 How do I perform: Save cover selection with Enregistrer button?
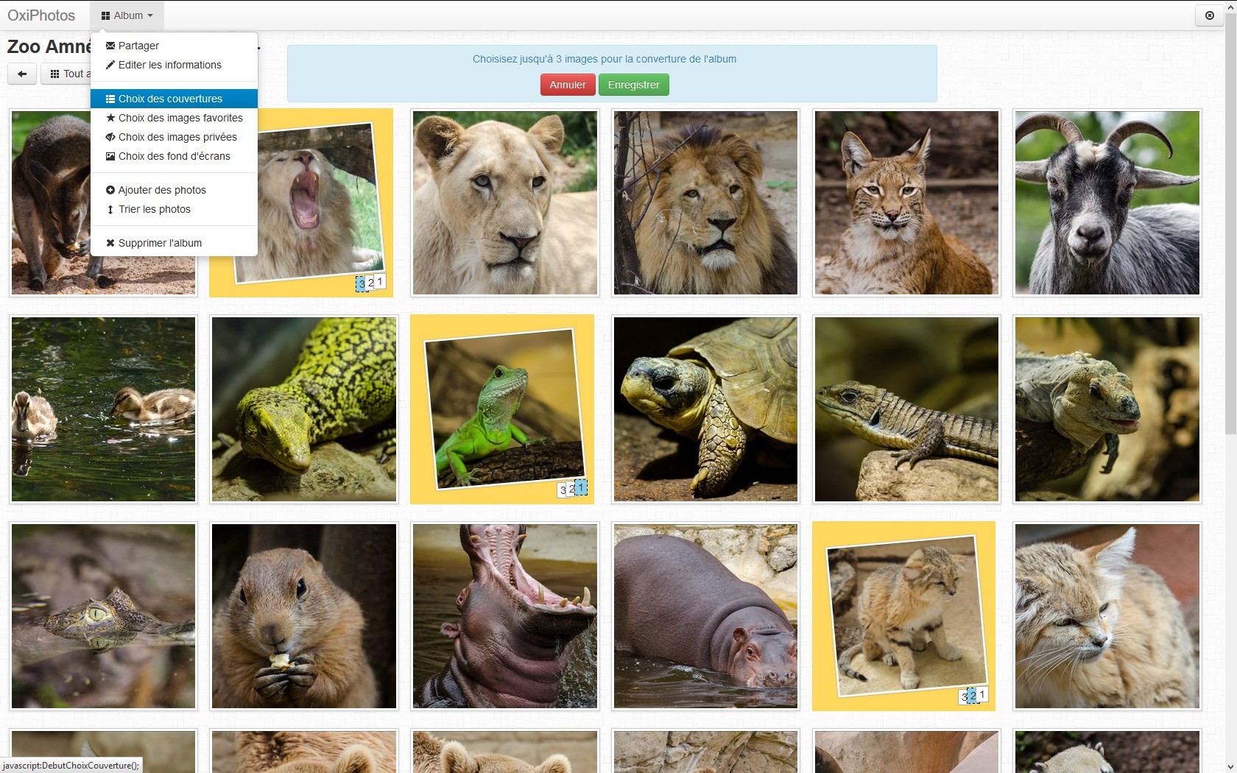[633, 85]
